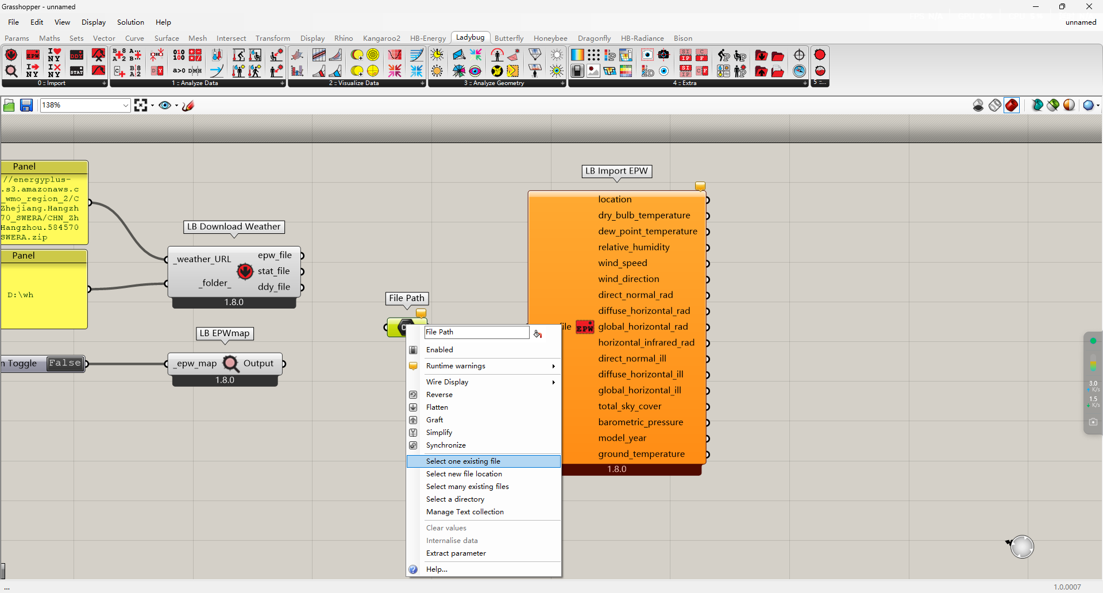Viewport: 1103px width, 593px height.
Task: Expand the 4 :: Extra panel
Action: 805,83
